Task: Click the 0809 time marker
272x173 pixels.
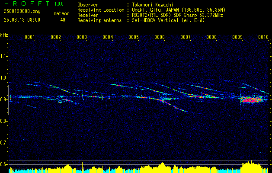Action: (x=237, y=37)
